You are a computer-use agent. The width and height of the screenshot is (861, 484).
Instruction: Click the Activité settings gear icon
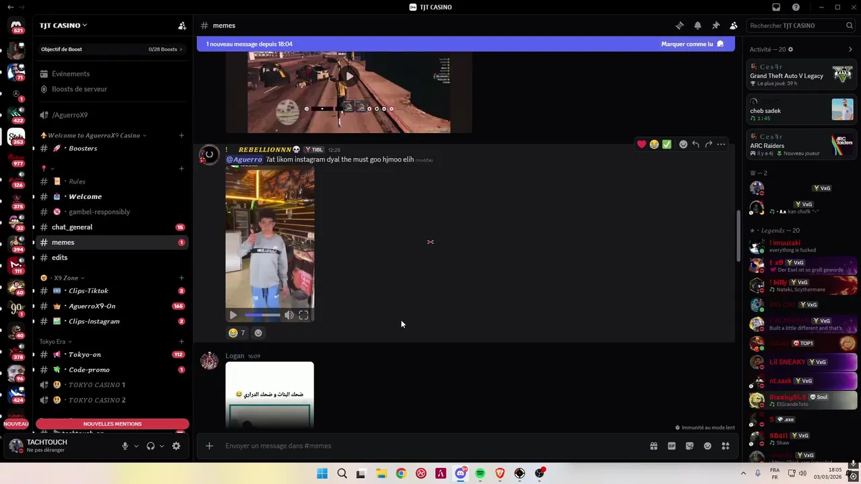(x=790, y=49)
